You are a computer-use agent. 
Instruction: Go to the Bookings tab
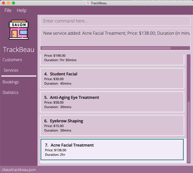[11, 82]
